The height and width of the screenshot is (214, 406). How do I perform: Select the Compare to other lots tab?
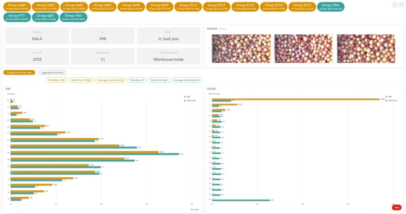tap(19, 72)
